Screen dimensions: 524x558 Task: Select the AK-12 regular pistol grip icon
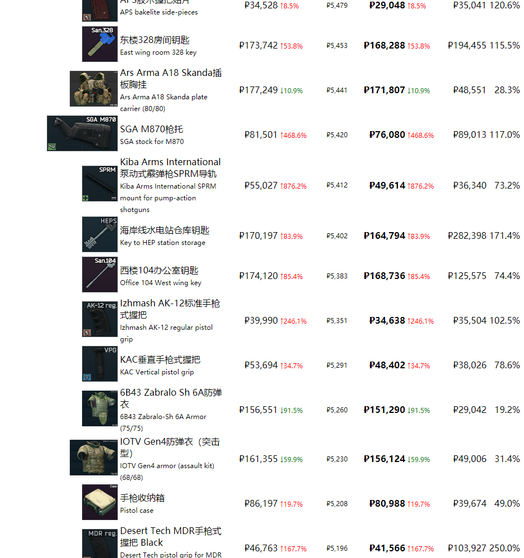(99, 319)
